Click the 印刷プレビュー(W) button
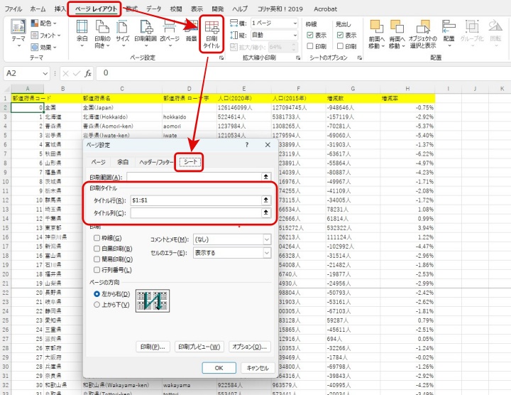511x395 pixels. coord(199,347)
